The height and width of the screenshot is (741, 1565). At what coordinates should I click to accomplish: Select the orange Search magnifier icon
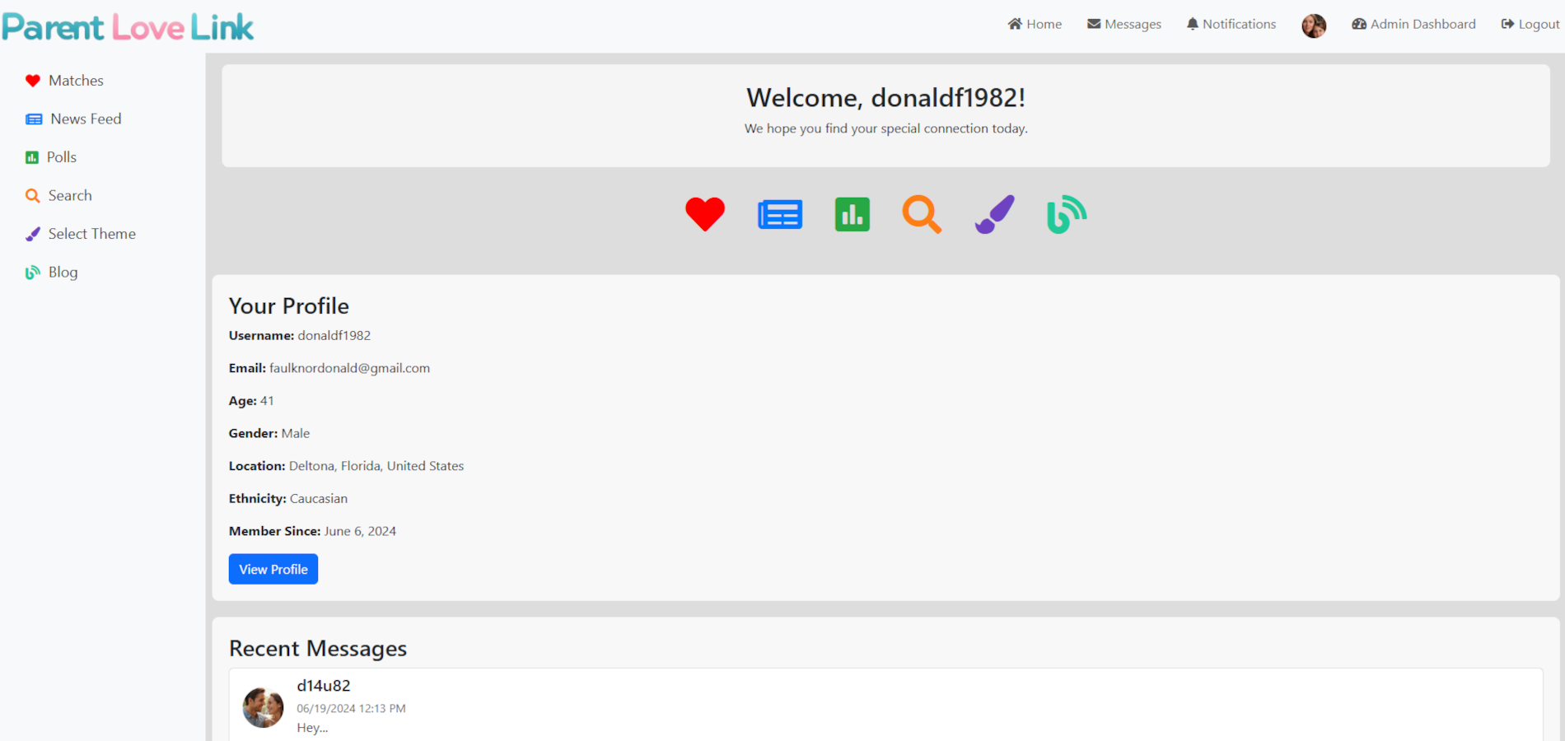[x=922, y=214]
